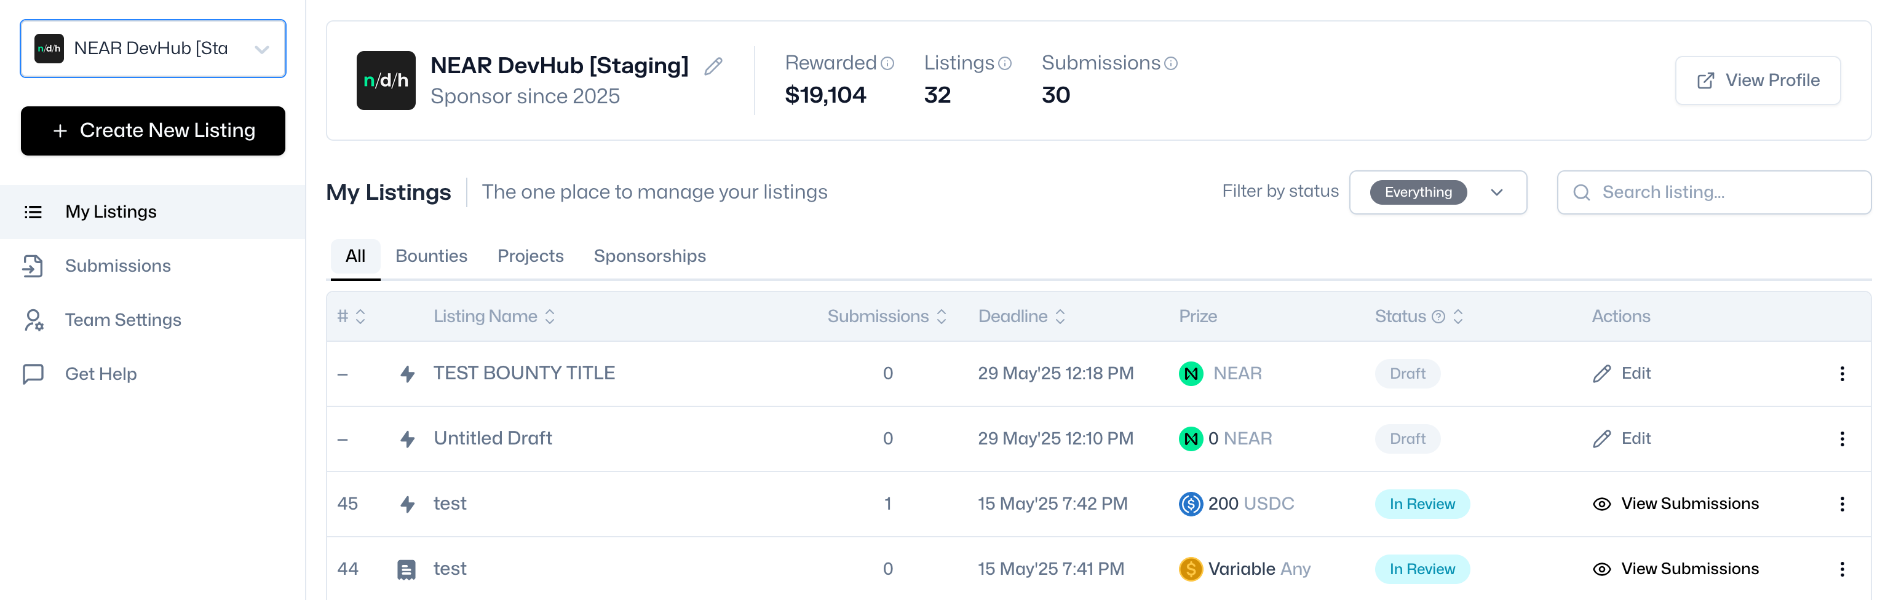Open My Listings in sidebar
This screenshot has height=600, width=1888.
[153, 211]
